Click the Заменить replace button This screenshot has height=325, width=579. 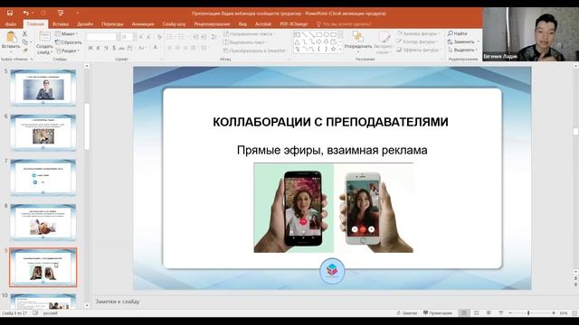click(x=463, y=42)
